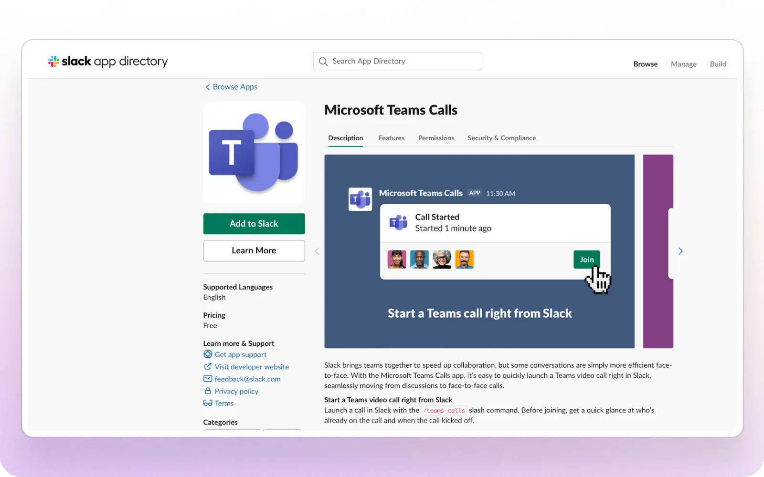Viewport: 764px width, 477px height.
Task: Open the Security & Compliance tab
Action: pyautogui.click(x=501, y=138)
